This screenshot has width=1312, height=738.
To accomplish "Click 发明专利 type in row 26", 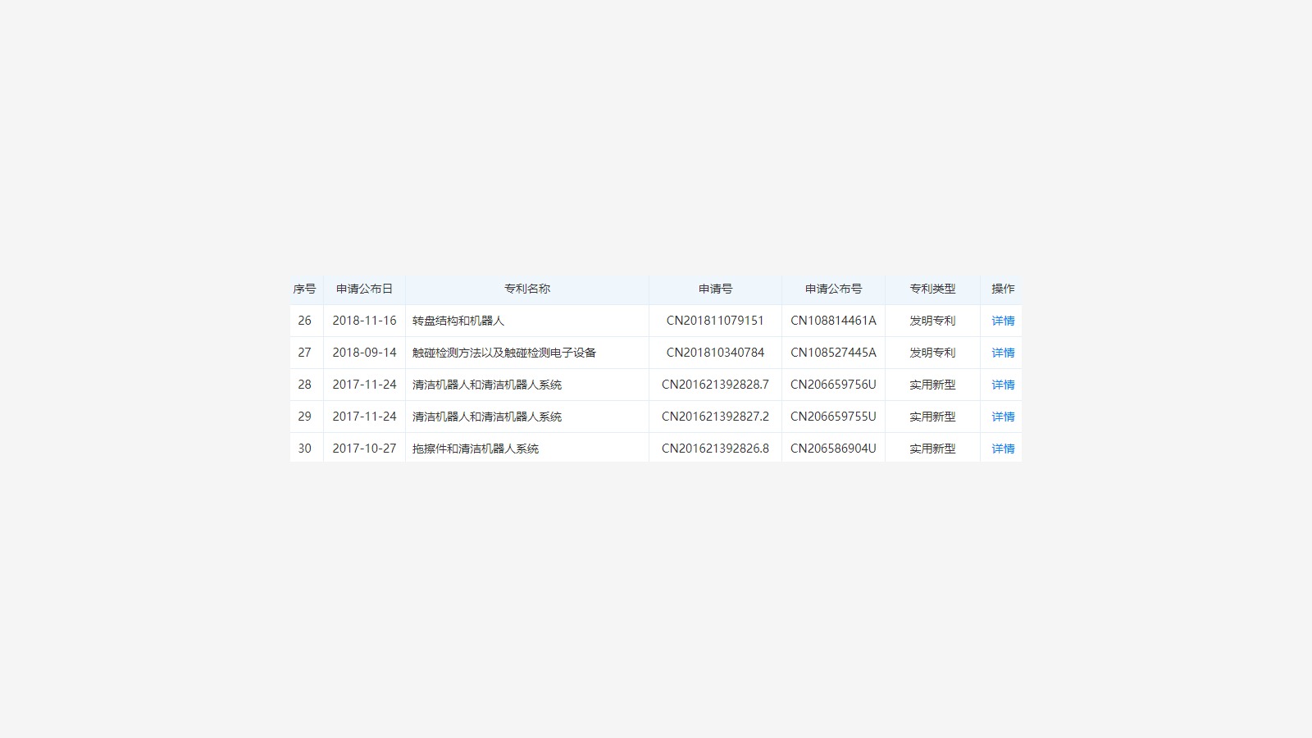I will (932, 321).
